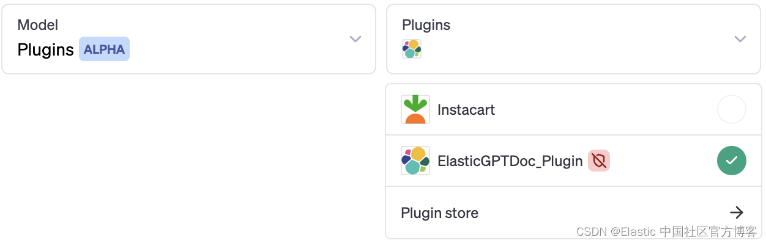Enable the Instacart plugin with its empty circle
766x243 pixels.
coord(732,110)
